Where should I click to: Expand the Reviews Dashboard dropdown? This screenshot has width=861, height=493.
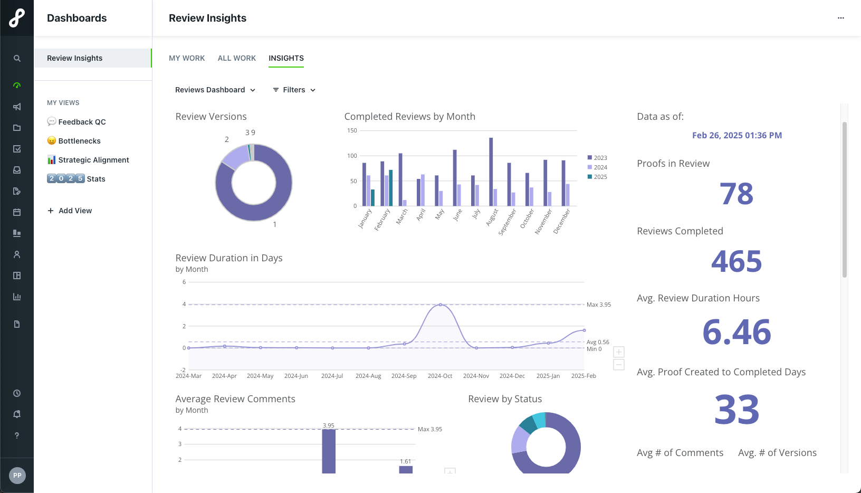click(215, 90)
